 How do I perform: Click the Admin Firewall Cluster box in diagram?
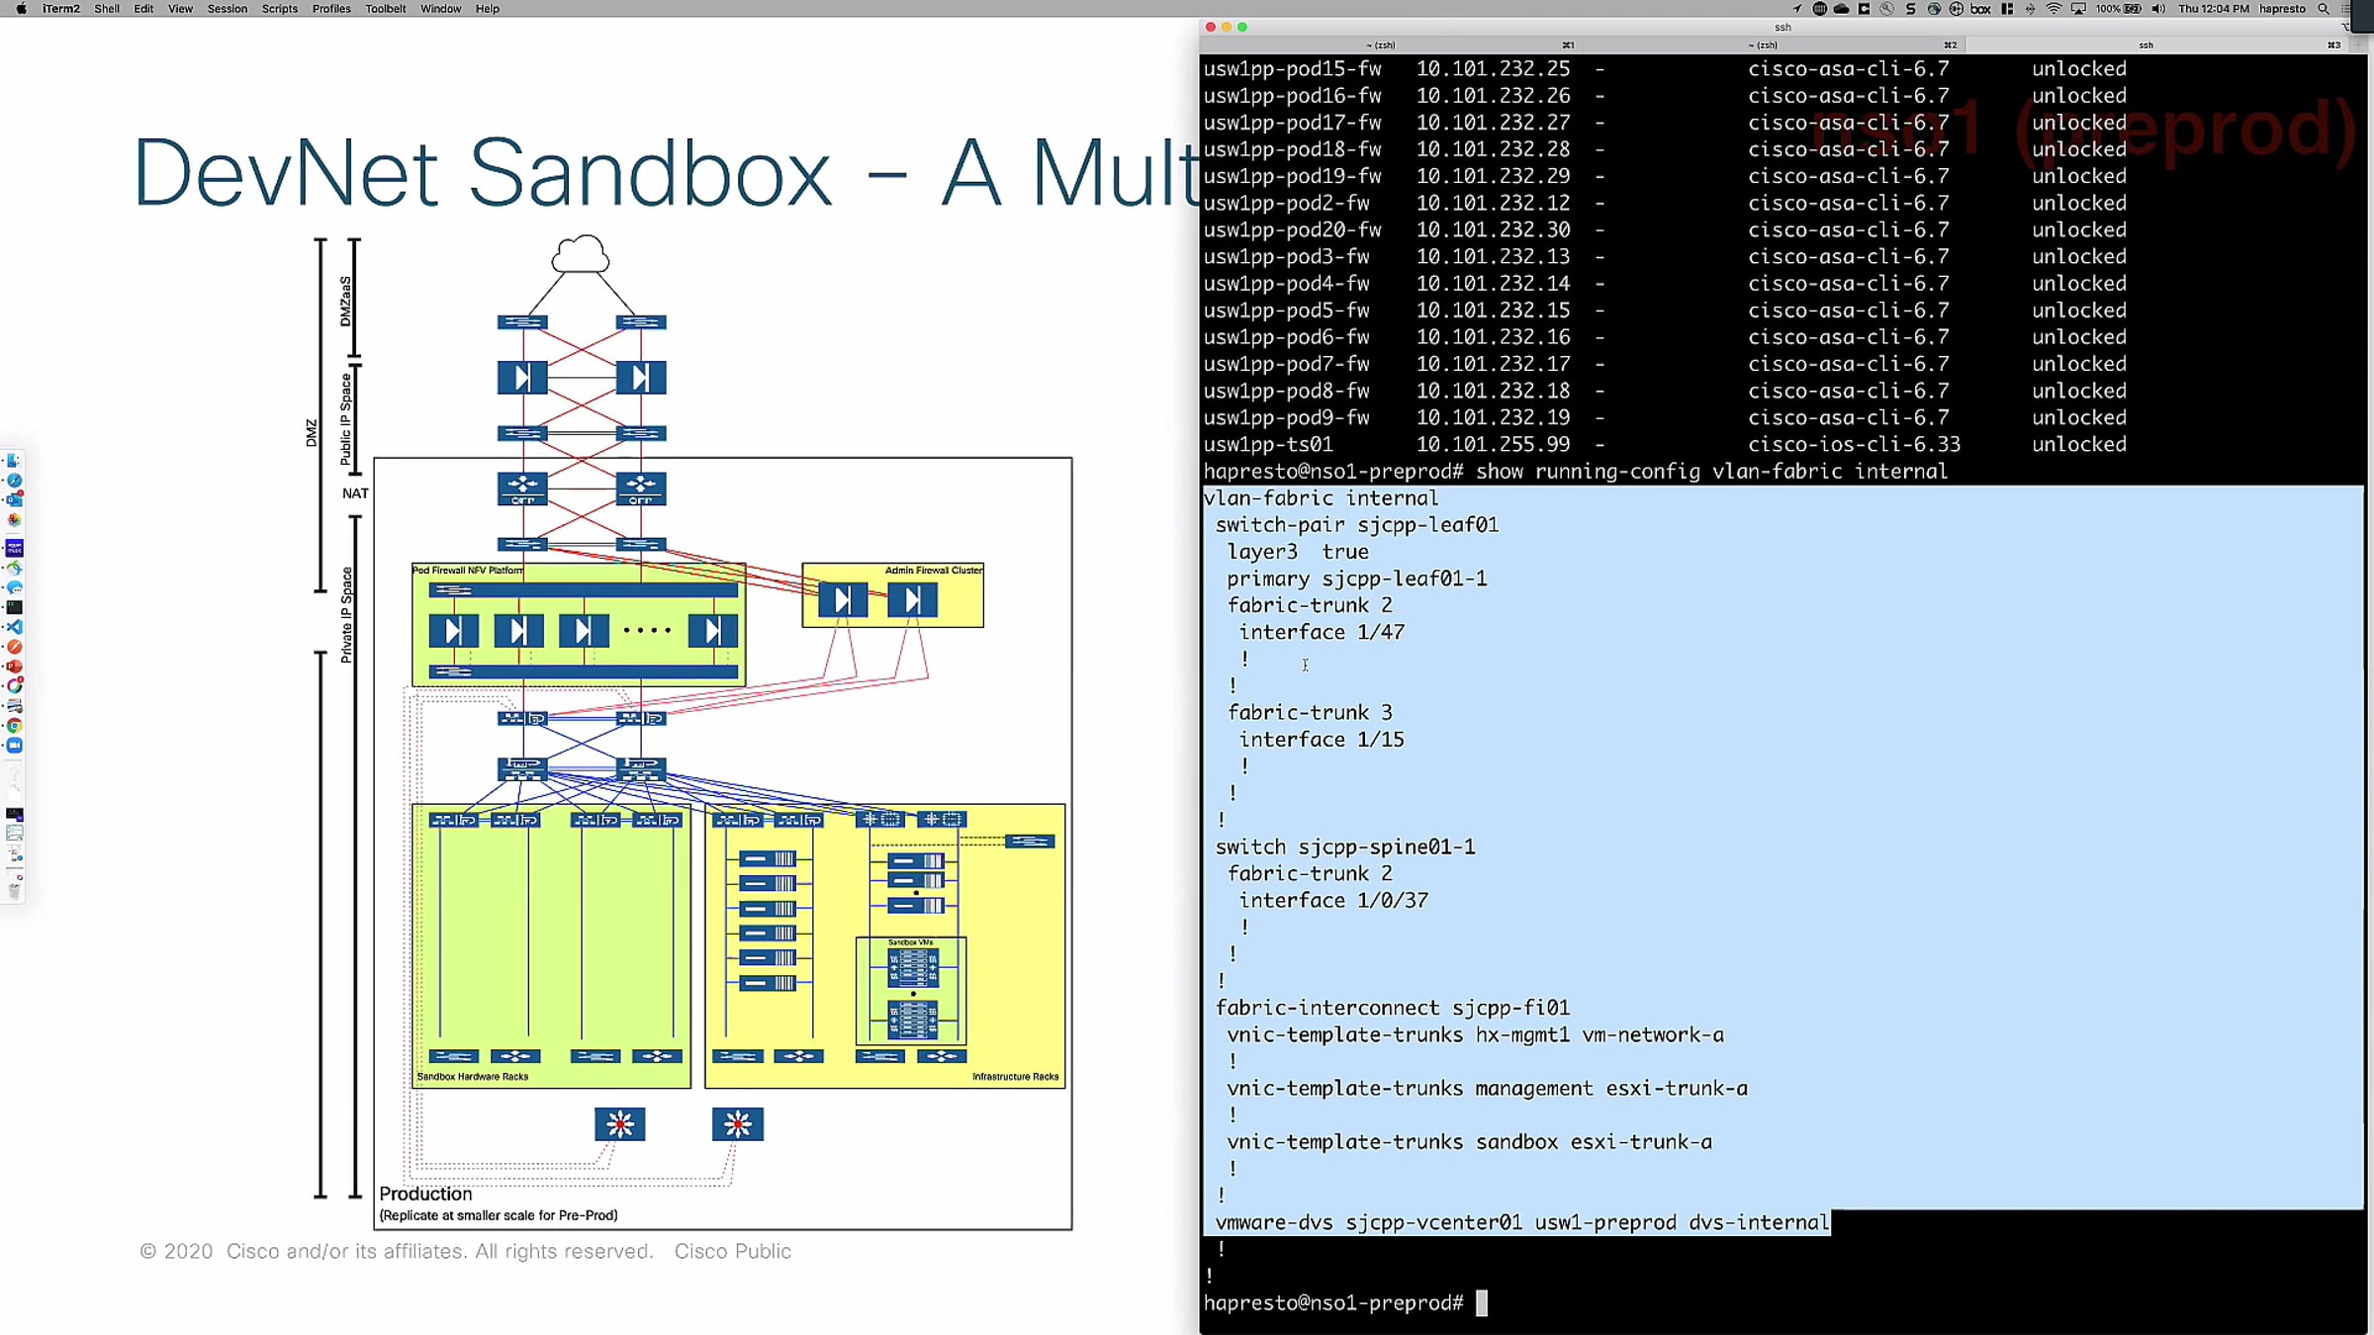[x=892, y=595]
